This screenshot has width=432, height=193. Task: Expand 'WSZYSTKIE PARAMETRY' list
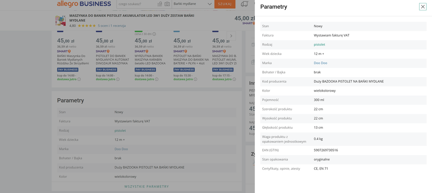point(147,187)
